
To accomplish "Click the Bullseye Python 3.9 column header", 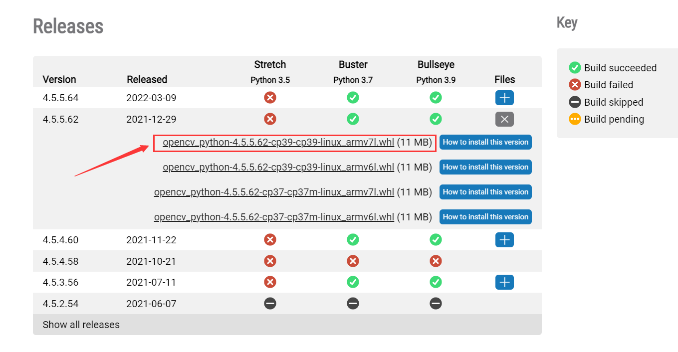I will click(436, 72).
